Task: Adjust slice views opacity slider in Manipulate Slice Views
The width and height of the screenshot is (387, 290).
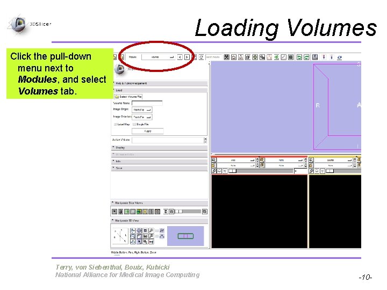Action: [x=188, y=212]
